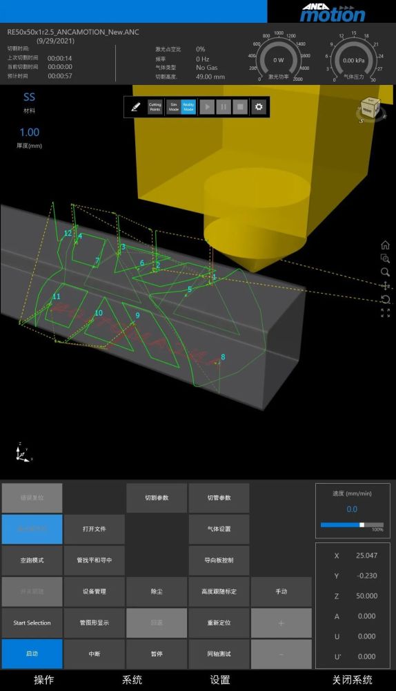396x691 pixels.
Task: Stop the simulation playback
Action: 240,107
